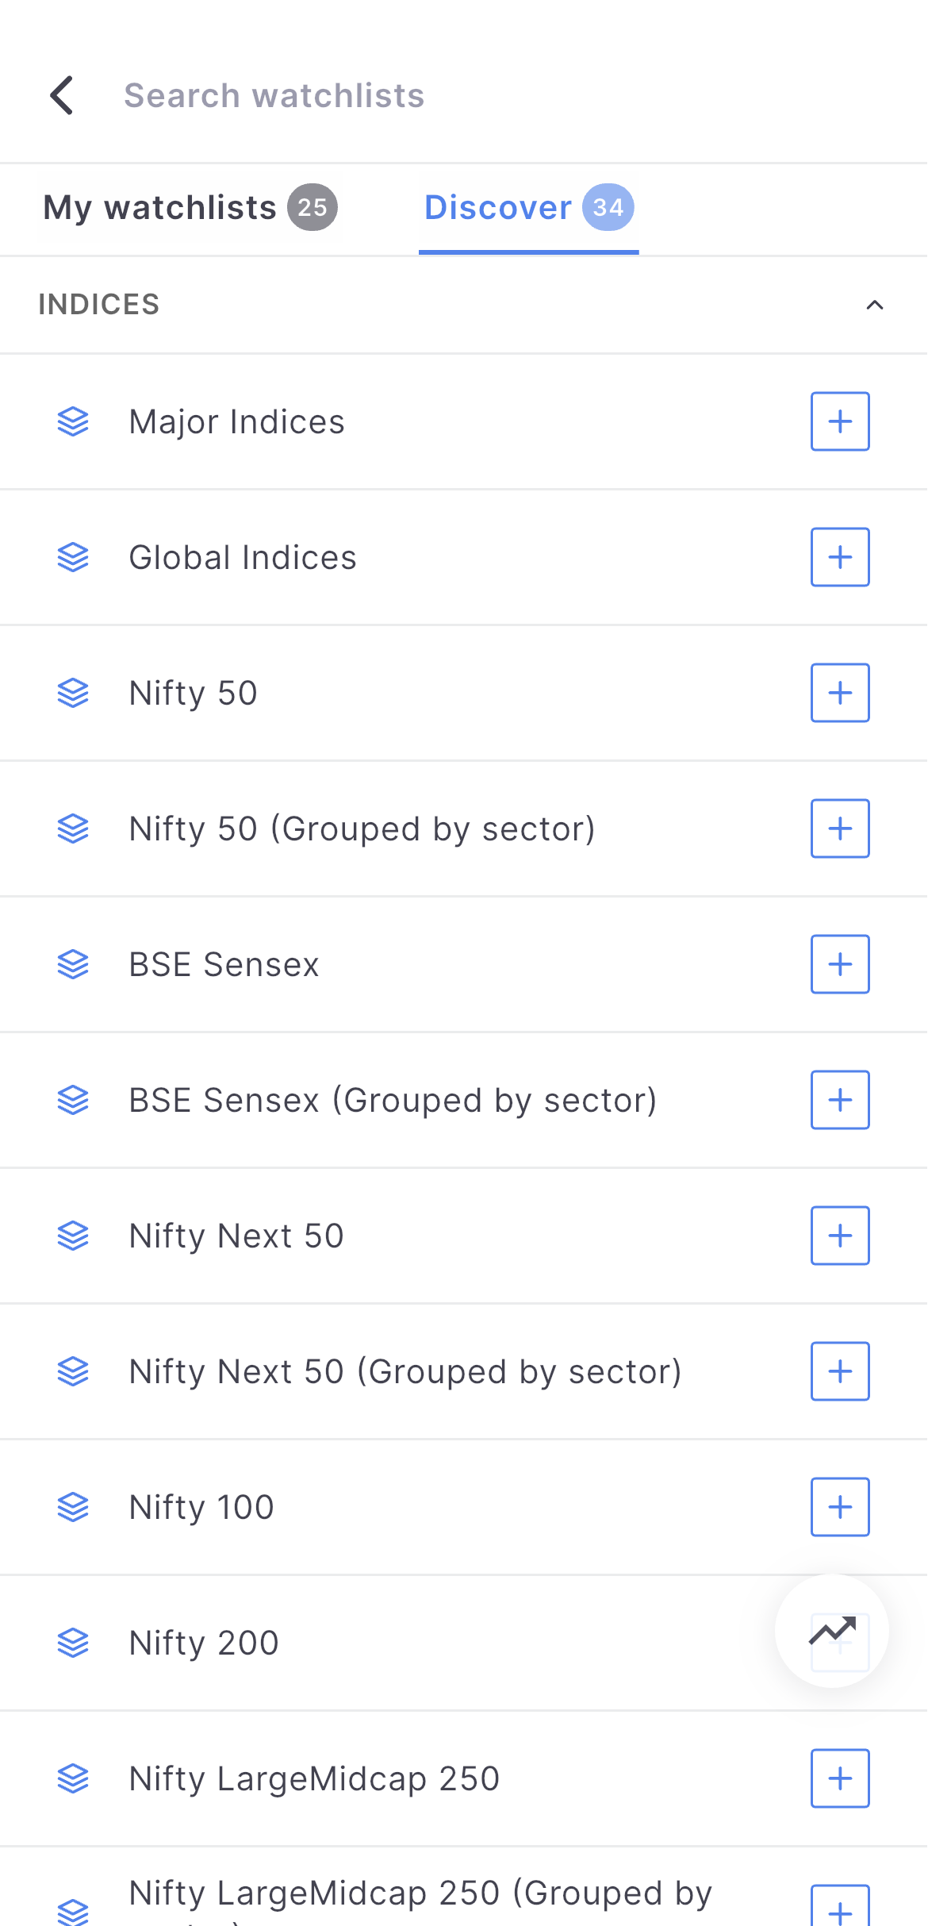Image resolution: width=928 pixels, height=1926 pixels.
Task: Add Nifty LargeMidcap 250 using plus
Action: click(840, 1778)
